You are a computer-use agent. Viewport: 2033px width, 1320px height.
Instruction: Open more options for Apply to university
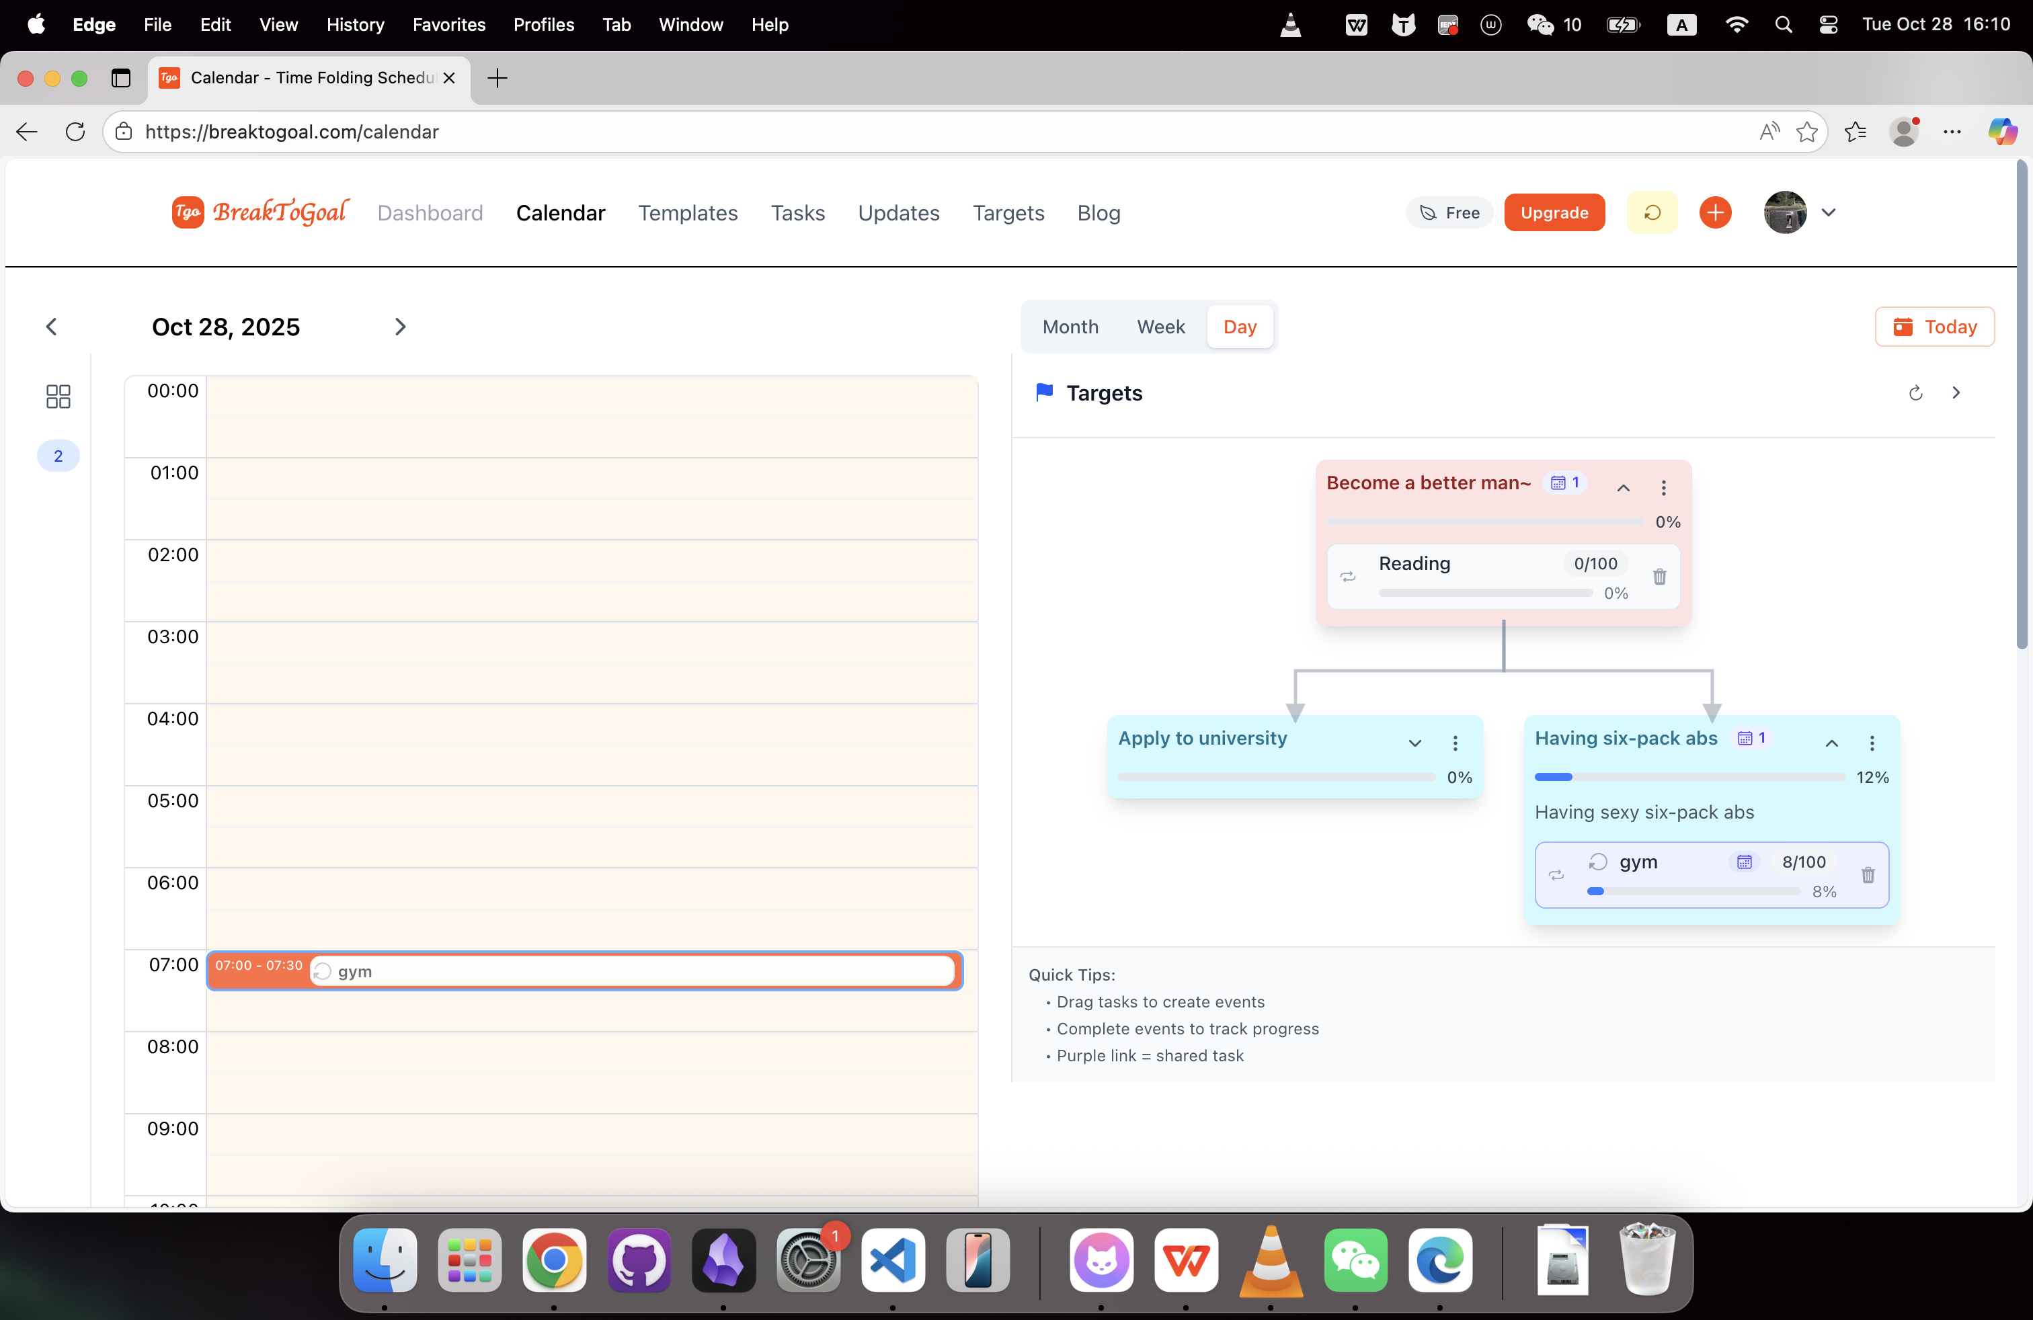1455,743
